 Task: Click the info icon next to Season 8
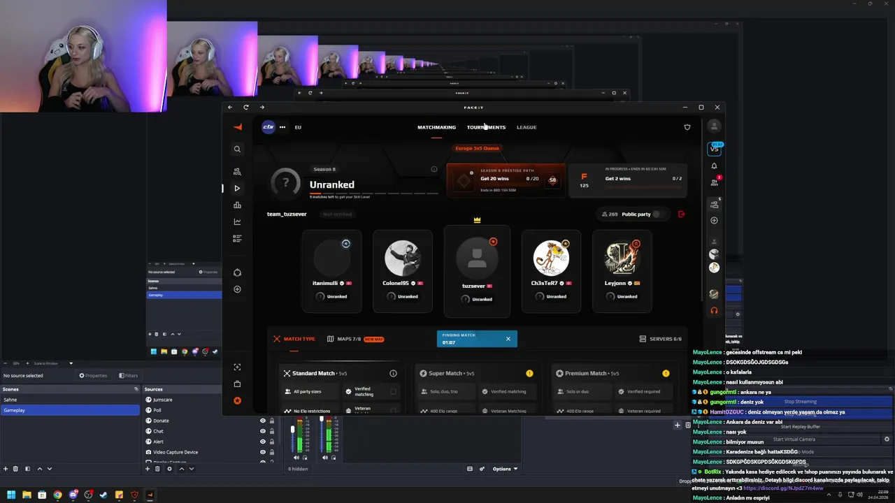pos(434,169)
